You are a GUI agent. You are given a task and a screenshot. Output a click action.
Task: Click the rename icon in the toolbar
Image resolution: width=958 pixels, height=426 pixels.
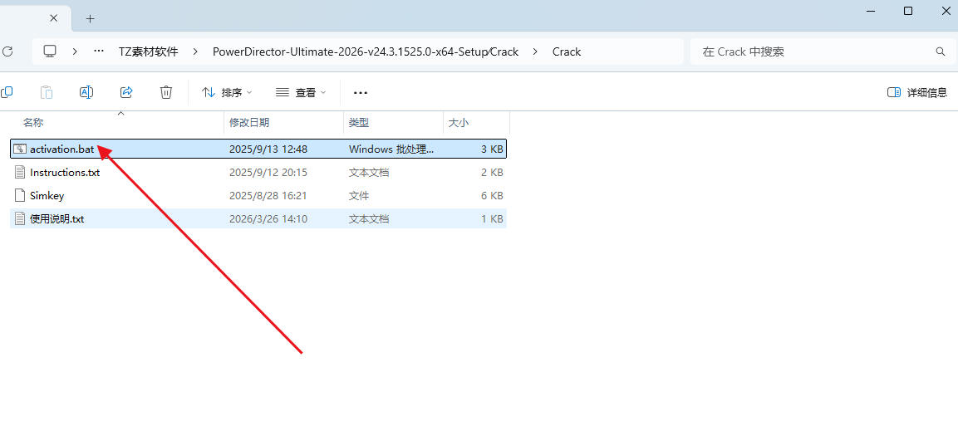(x=86, y=92)
